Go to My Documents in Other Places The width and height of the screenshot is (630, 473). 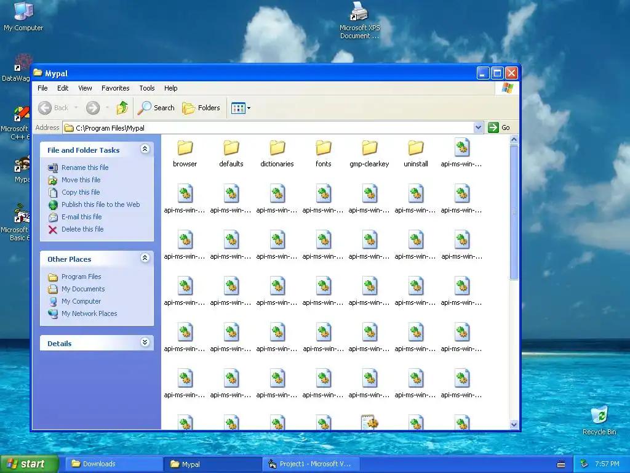83,289
